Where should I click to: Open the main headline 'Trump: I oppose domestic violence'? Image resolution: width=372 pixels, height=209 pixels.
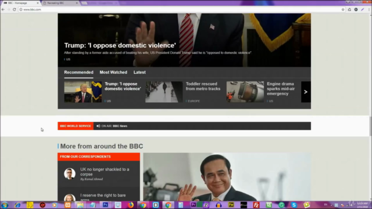pyautogui.click(x=120, y=45)
